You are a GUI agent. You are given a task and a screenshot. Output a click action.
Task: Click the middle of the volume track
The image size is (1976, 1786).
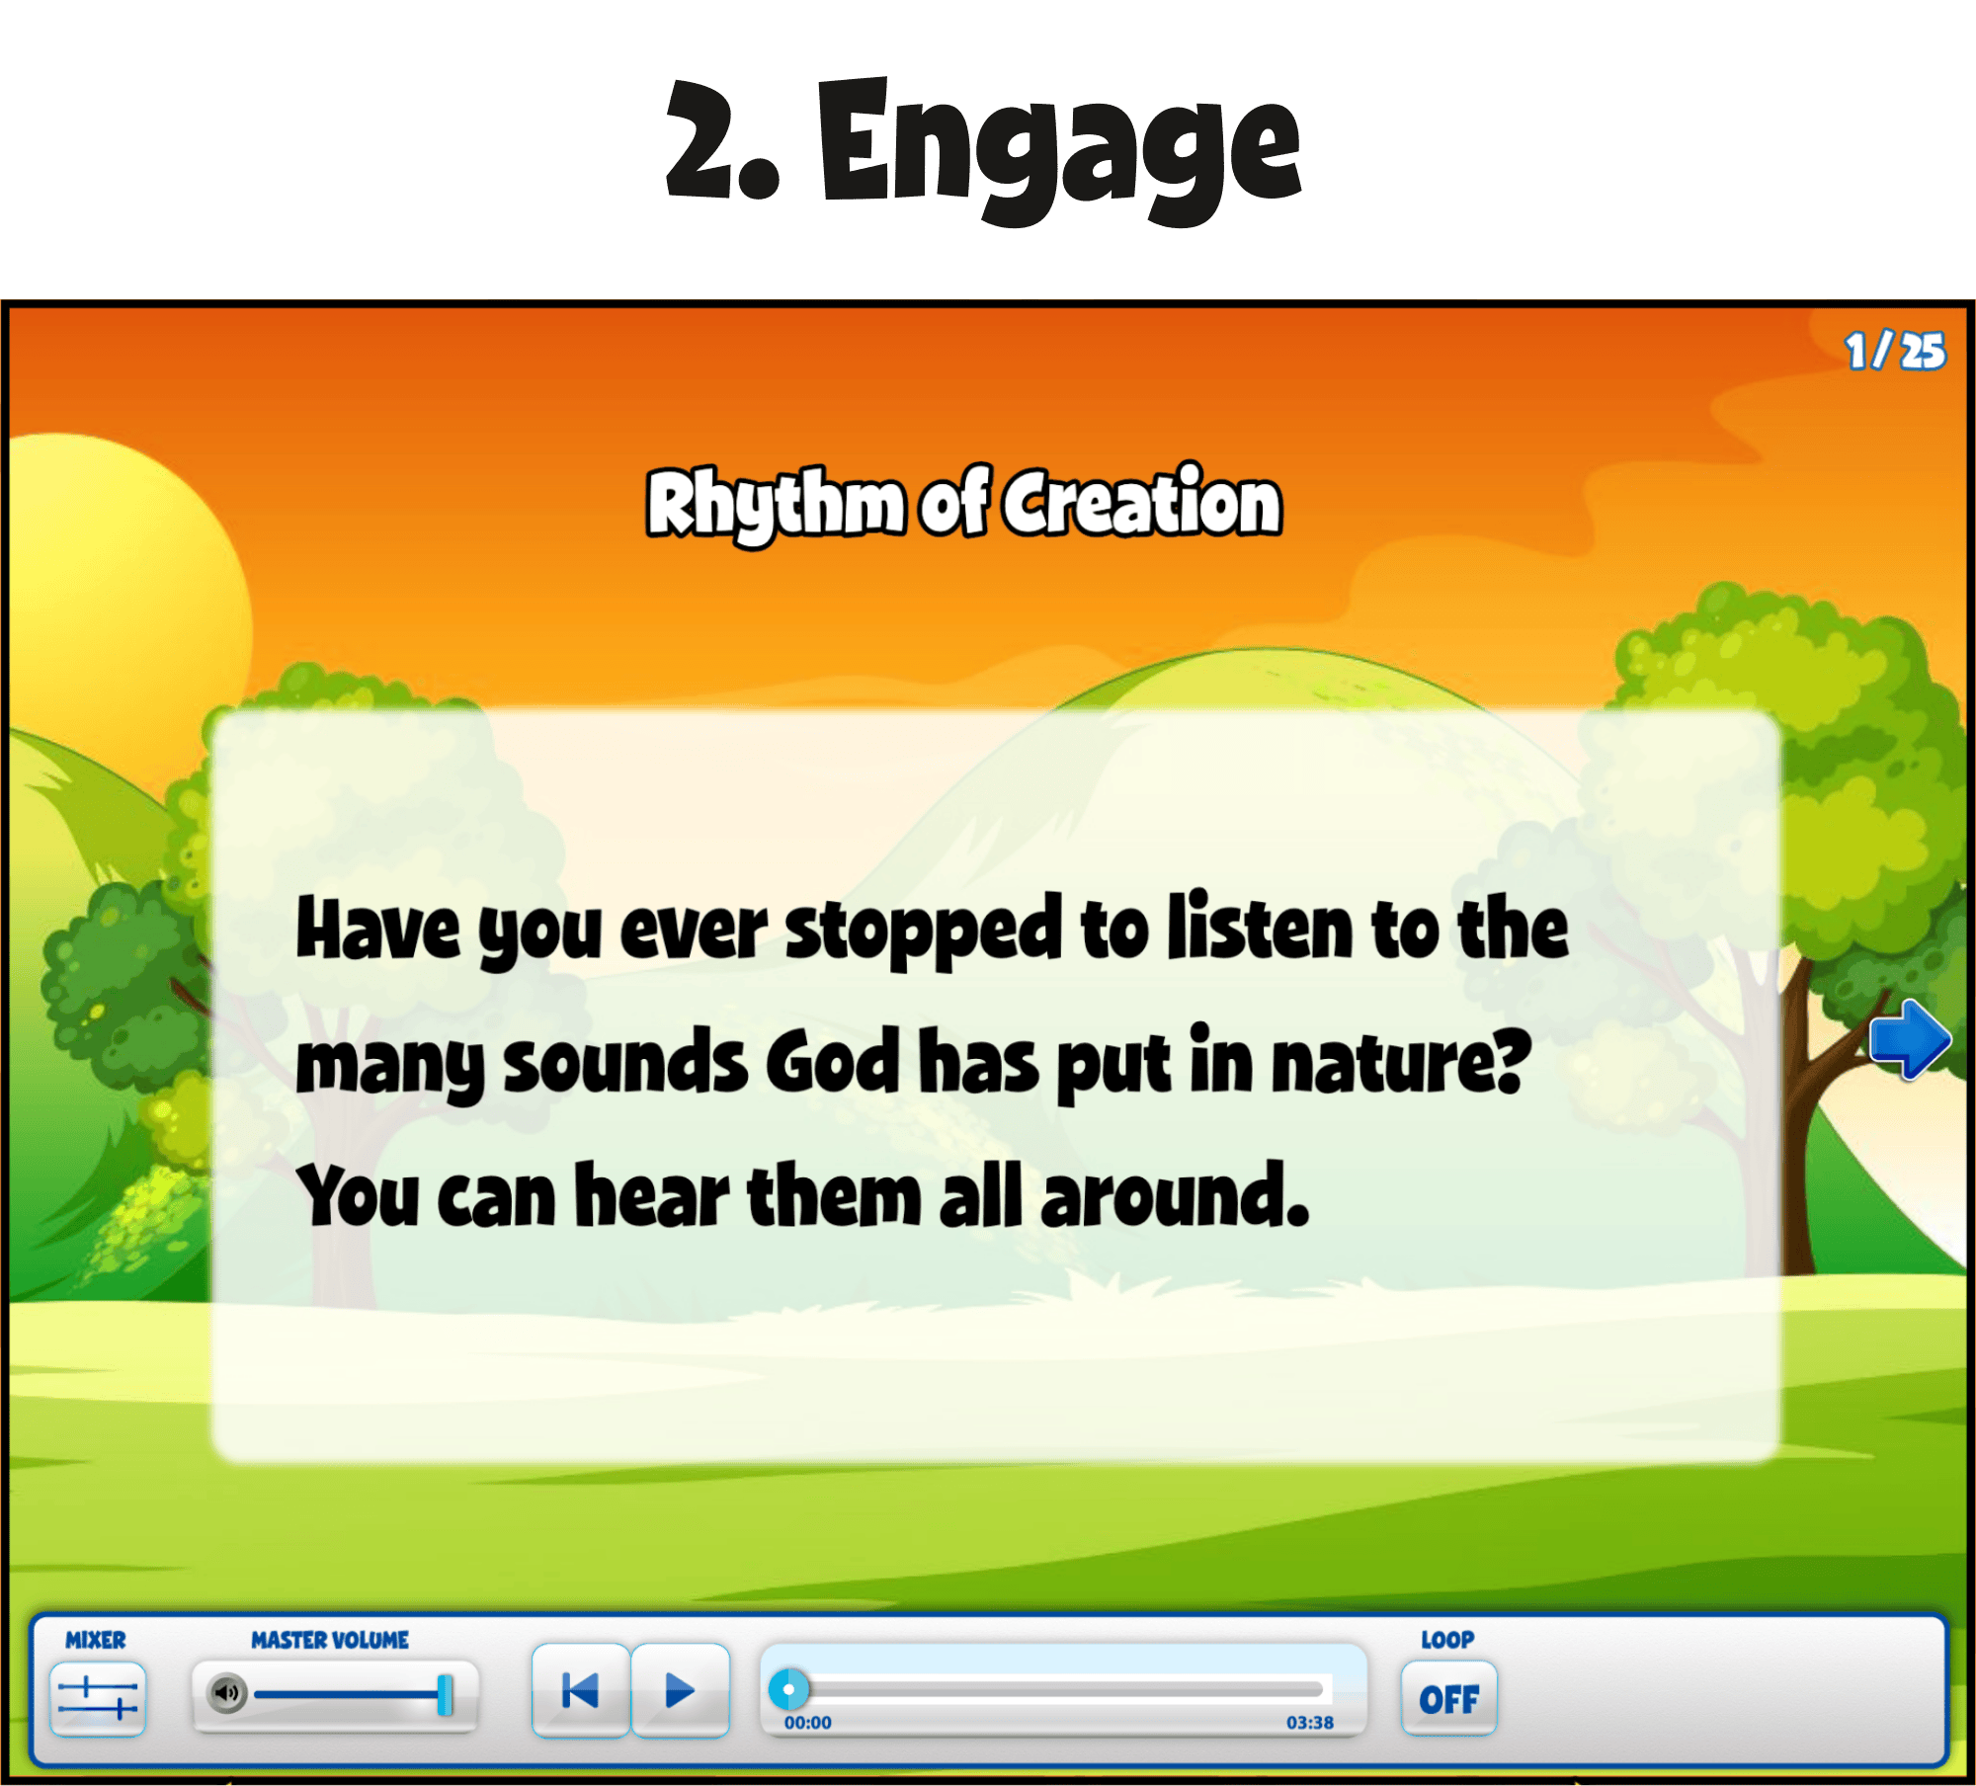pyautogui.click(x=346, y=1694)
